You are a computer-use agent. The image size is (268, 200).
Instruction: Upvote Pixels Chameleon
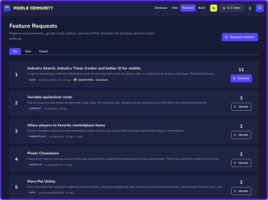tap(241, 163)
